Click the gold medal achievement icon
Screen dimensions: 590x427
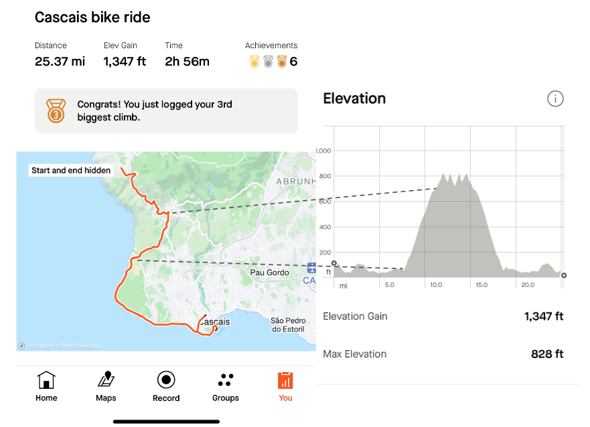(254, 62)
